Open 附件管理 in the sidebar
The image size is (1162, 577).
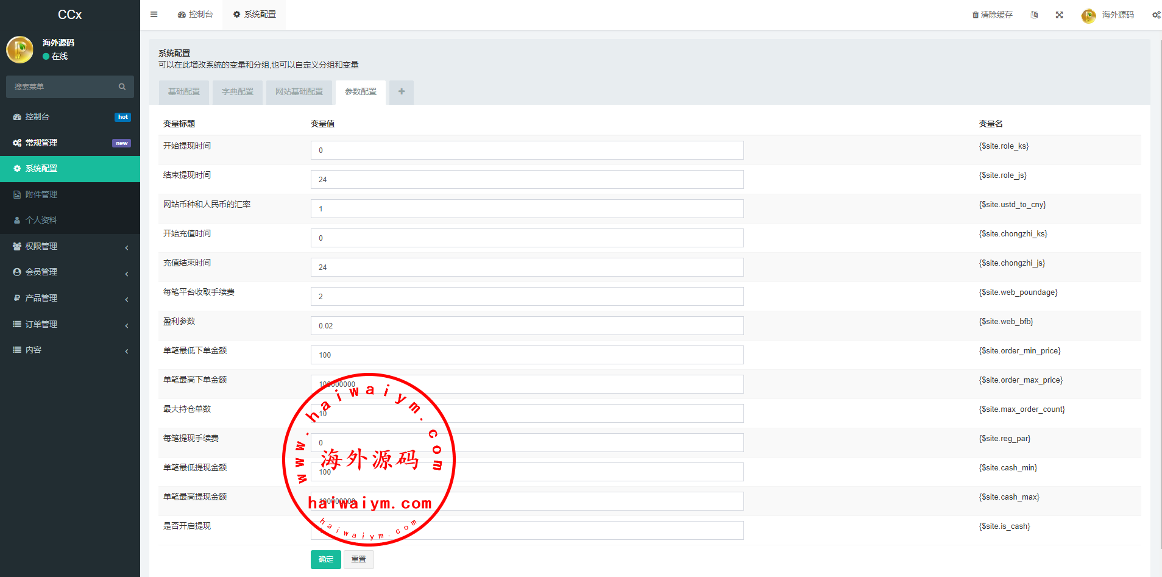click(41, 194)
